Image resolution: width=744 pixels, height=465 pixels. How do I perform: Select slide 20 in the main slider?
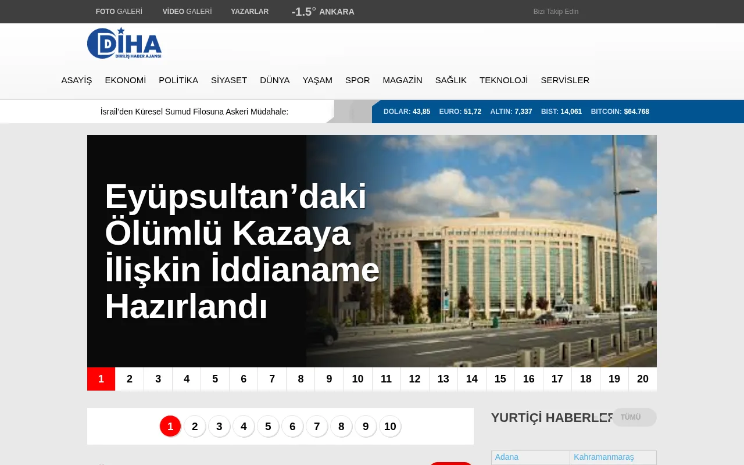click(642, 379)
